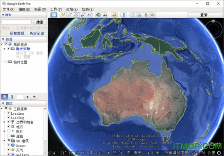This screenshot has height=156, width=224.
Task: Toggle the 地方 layer checkbox
Action: (9, 126)
